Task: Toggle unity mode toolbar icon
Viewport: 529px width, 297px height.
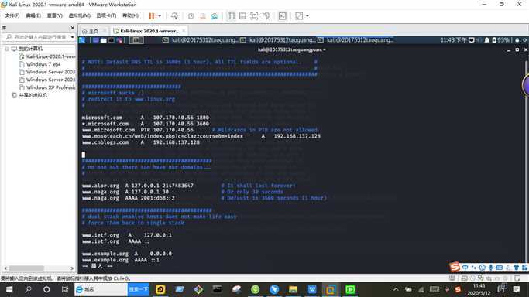Action: coord(266,15)
